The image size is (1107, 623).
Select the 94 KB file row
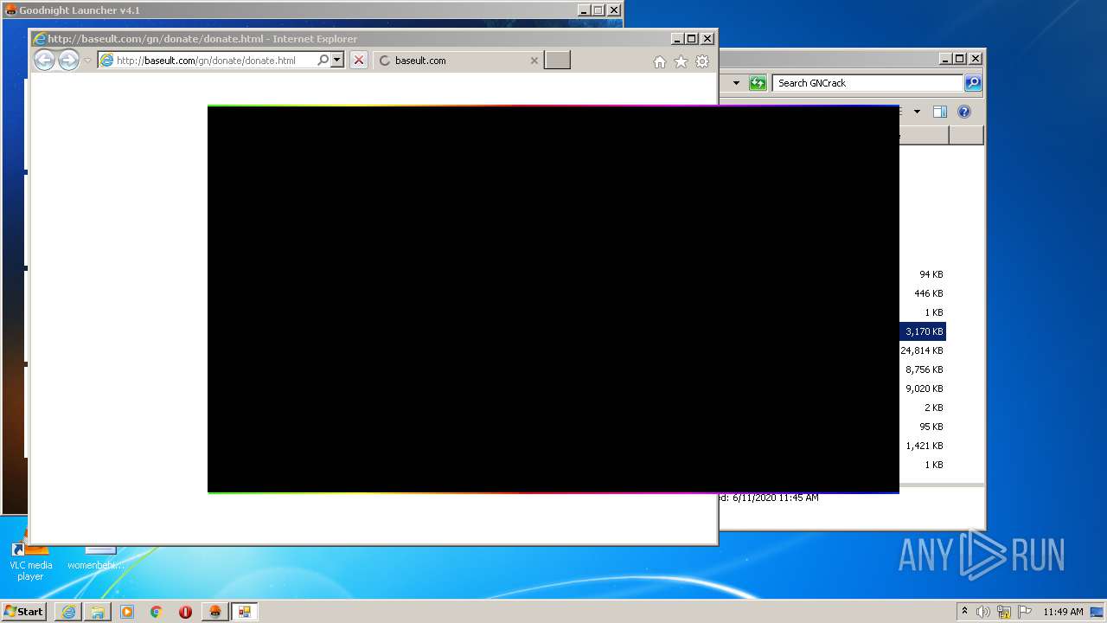(921, 274)
